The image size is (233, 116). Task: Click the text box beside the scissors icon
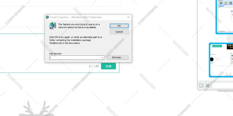[222, 85]
